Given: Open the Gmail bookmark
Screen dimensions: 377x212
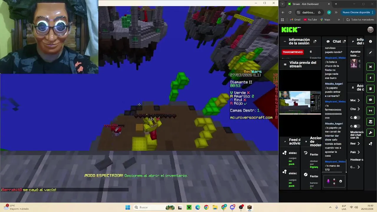Looking at the screenshot, I should tap(295, 20).
